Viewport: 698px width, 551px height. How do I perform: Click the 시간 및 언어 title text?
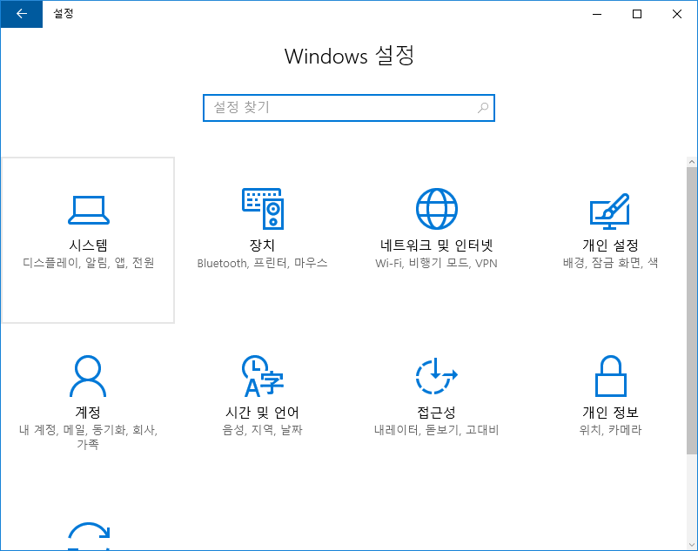(262, 412)
